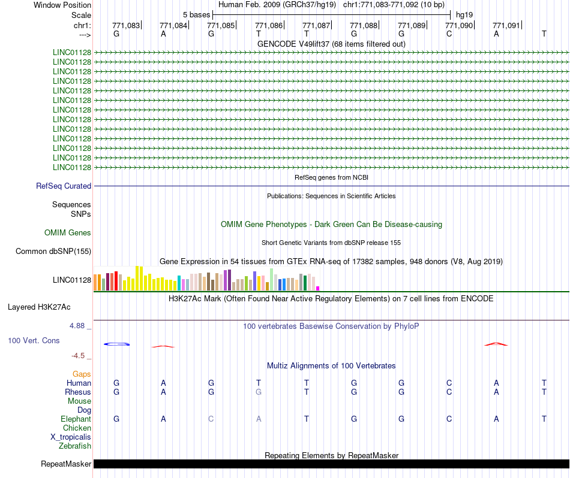Open 'GENCODE V49lift37 (68 items filtered out)' track title

point(331,44)
